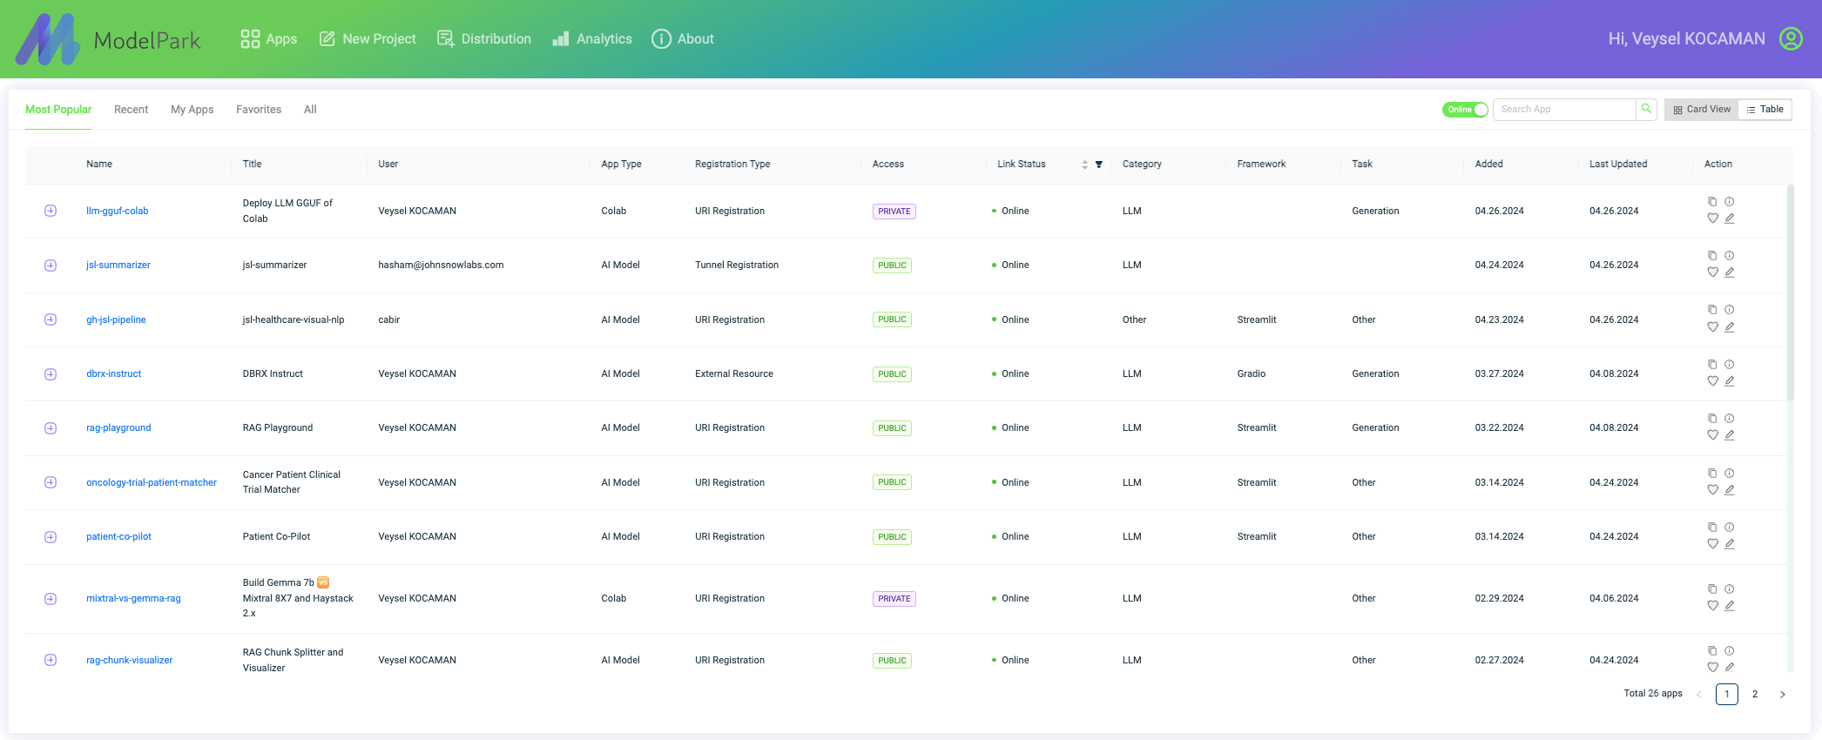Go to page 2
1822x740 pixels.
[x=1755, y=694]
